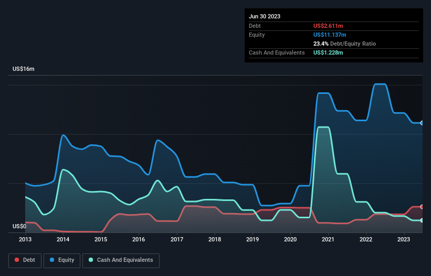Click the teal Cash endpoint marker
Image resolution: width=431 pixels, height=276 pixels.
point(422,220)
